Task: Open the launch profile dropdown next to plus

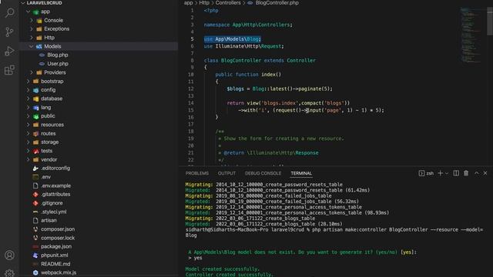Action: (x=447, y=173)
